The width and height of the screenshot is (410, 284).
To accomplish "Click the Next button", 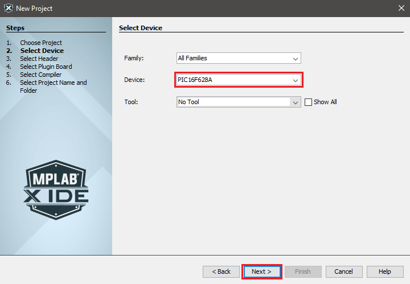I will coord(262,271).
